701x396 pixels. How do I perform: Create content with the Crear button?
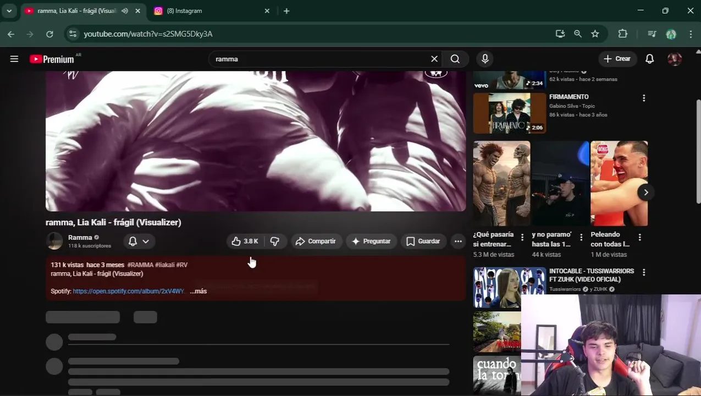click(617, 59)
